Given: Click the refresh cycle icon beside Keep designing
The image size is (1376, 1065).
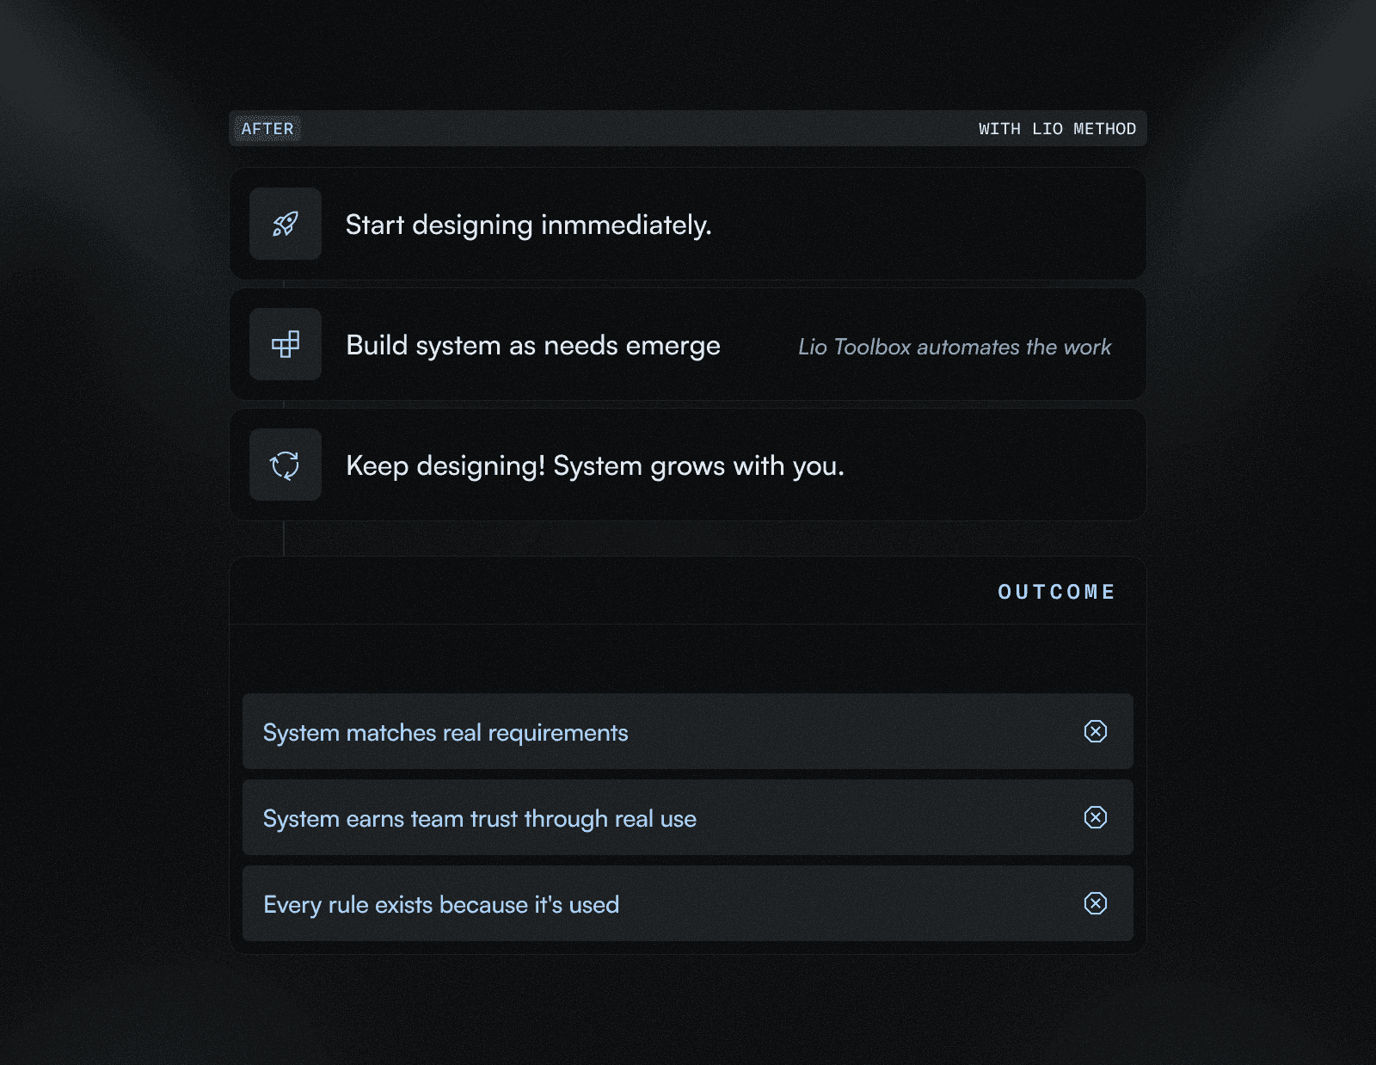Looking at the screenshot, I should click(285, 465).
